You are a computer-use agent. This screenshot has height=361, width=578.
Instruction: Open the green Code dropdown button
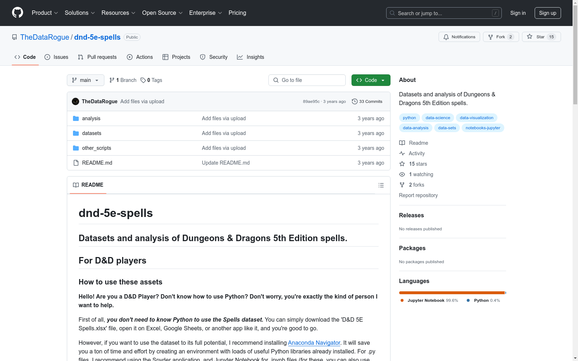(371, 80)
